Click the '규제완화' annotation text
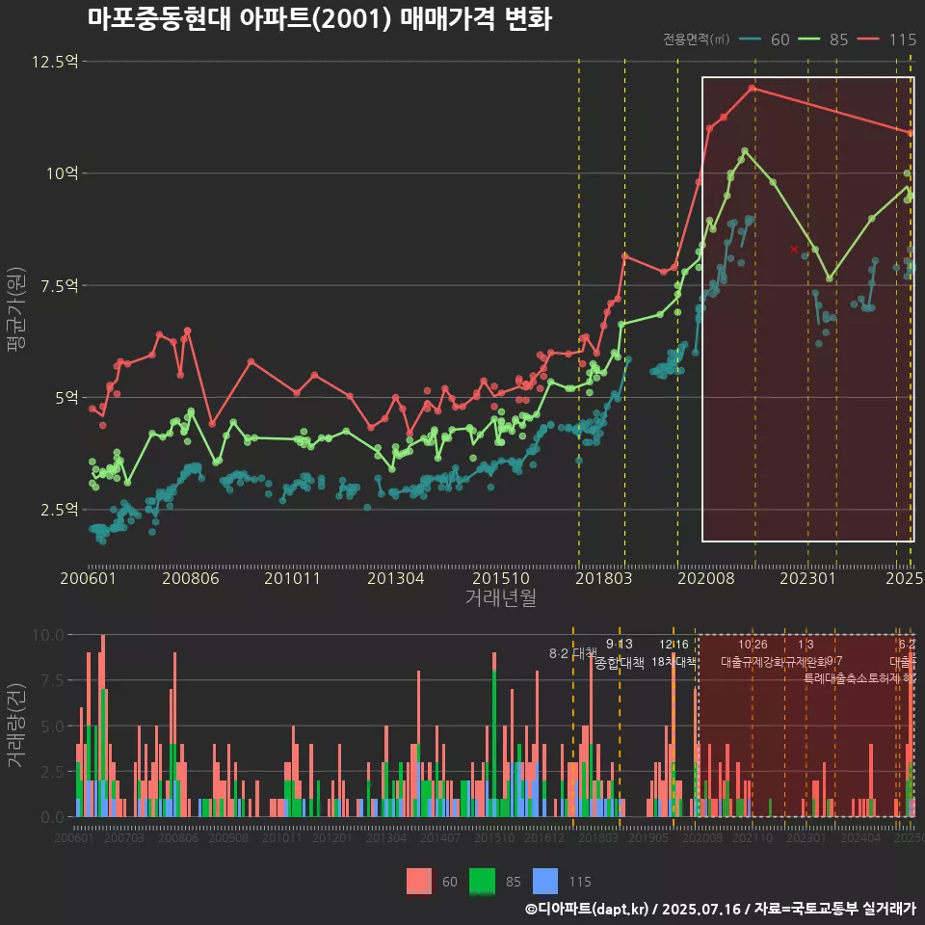The width and height of the screenshot is (925, 925). (806, 662)
